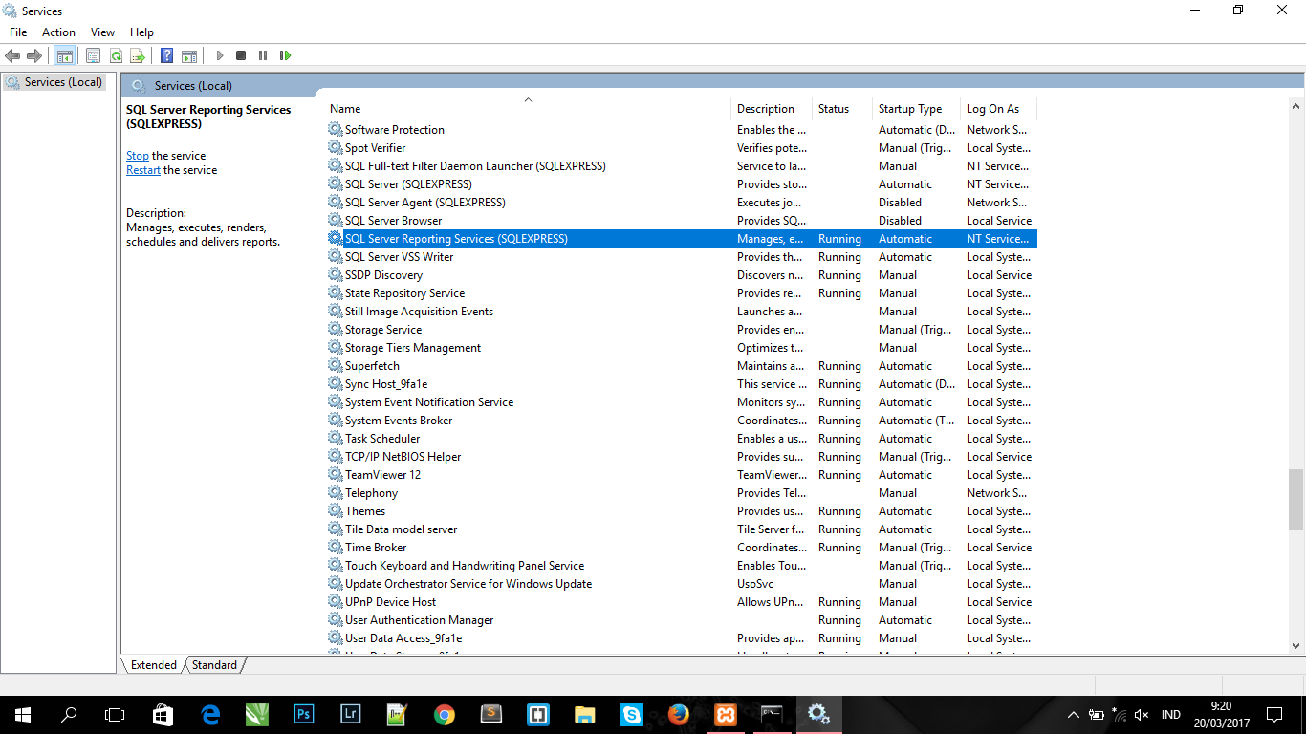Select the Tile Data model server service

click(681, 529)
